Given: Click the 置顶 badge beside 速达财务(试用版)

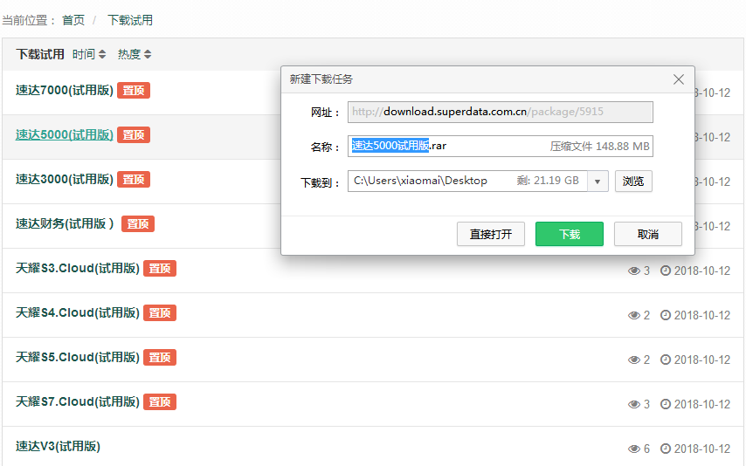Looking at the screenshot, I should pyautogui.click(x=138, y=223).
